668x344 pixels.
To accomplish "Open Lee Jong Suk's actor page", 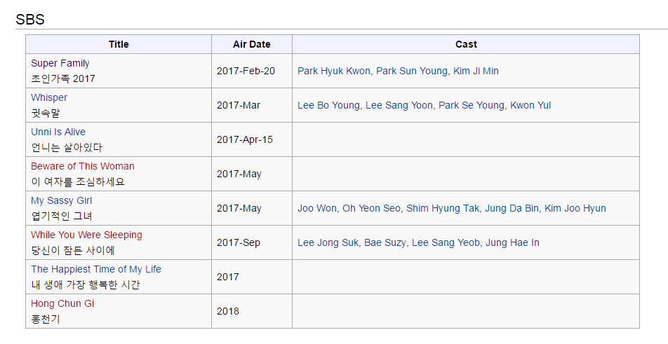I will pyautogui.click(x=328, y=242).
